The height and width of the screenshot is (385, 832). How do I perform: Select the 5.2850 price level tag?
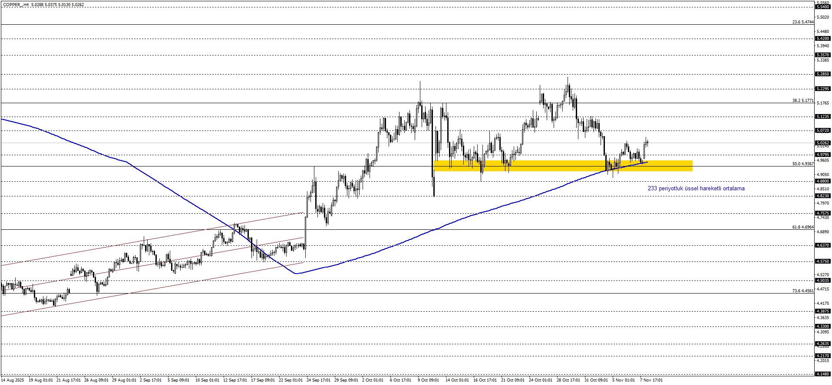(x=823, y=74)
